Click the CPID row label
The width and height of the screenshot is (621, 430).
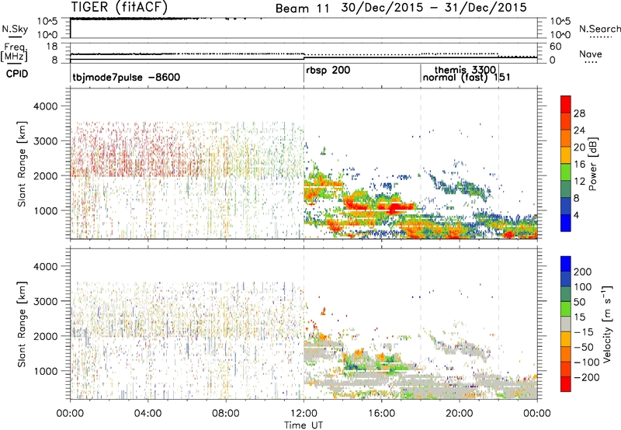(17, 74)
